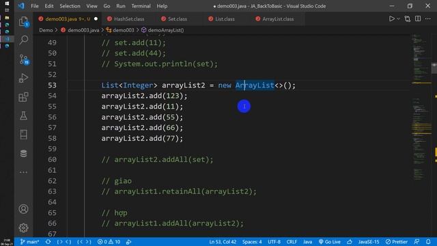Place cursor on line 54 arrayList2.add(123)

point(144,96)
